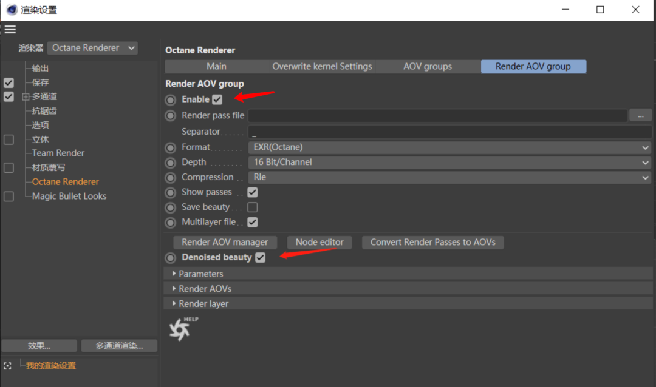Open the 渲染器 Octane Renderer dropdown
Image resolution: width=656 pixels, height=387 pixels.
coord(92,48)
